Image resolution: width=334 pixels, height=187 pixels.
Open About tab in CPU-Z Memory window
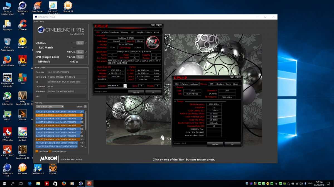pos(235,84)
